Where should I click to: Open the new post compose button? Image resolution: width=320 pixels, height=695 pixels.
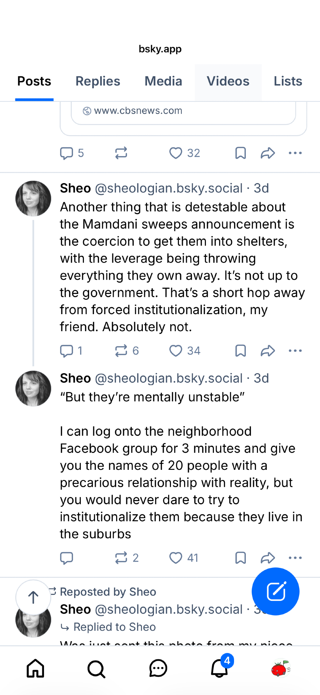tap(276, 591)
